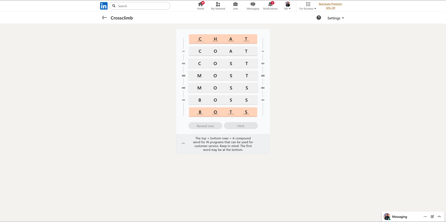Click the help question mark icon
Screen dimensions: 446x222
[319, 18]
